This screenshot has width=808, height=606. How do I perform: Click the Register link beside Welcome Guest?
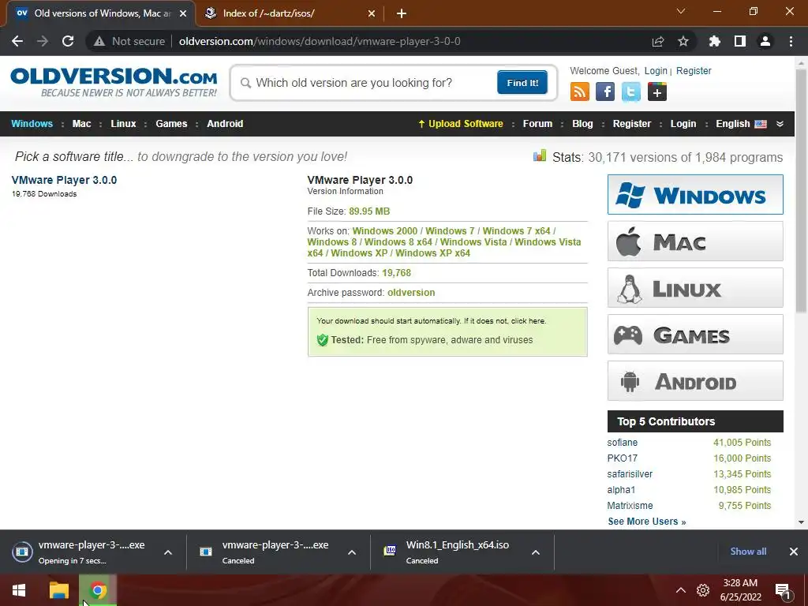tap(694, 70)
